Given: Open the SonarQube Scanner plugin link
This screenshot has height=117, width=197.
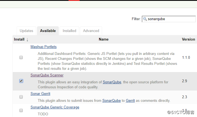Looking at the screenshot, I should point(47,75).
